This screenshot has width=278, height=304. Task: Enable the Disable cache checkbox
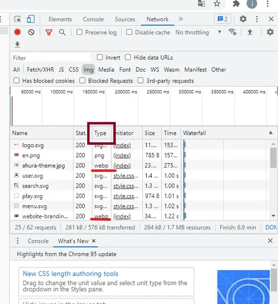point(129,32)
